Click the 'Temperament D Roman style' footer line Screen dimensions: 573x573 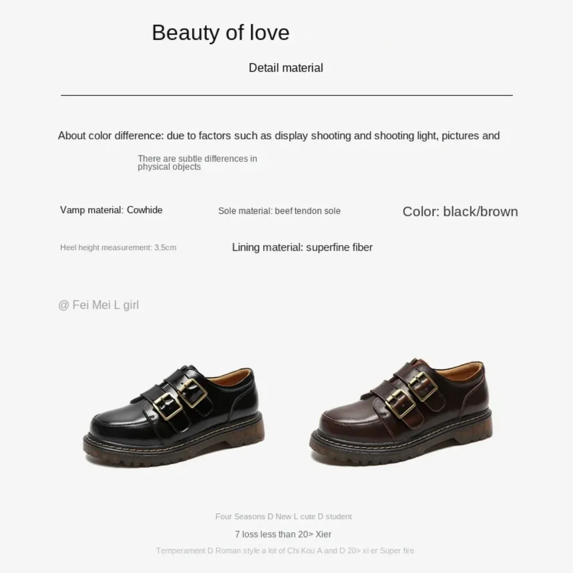point(285,551)
